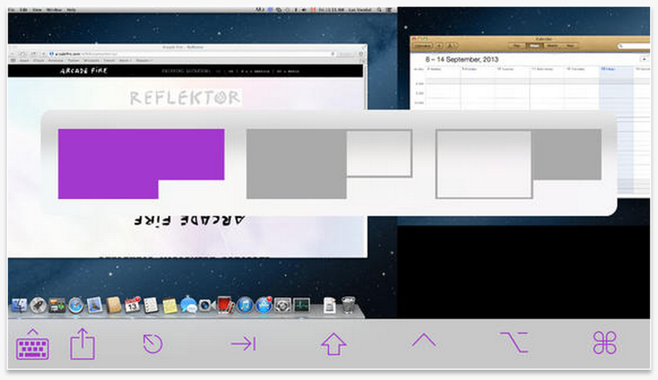Open the document stack in Dock
Viewport: 658px width, 380px height.
(330, 305)
